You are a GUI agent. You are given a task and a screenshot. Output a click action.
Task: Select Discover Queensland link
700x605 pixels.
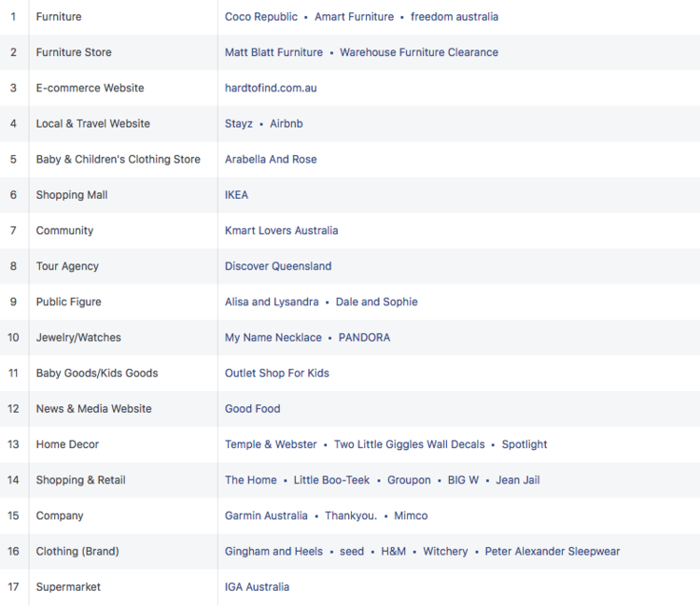coord(278,266)
